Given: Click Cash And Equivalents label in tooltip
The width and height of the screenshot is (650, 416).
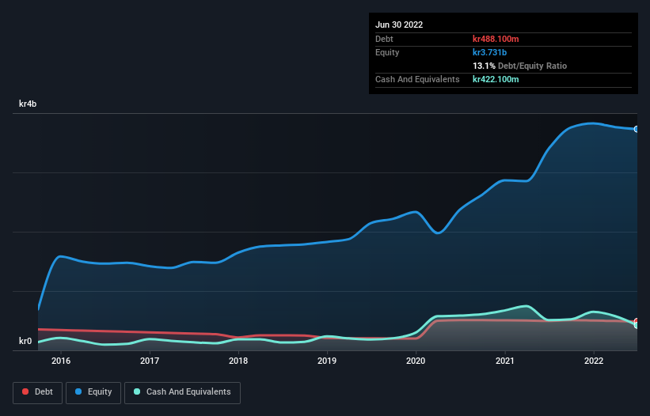Looking at the screenshot, I should point(417,79).
